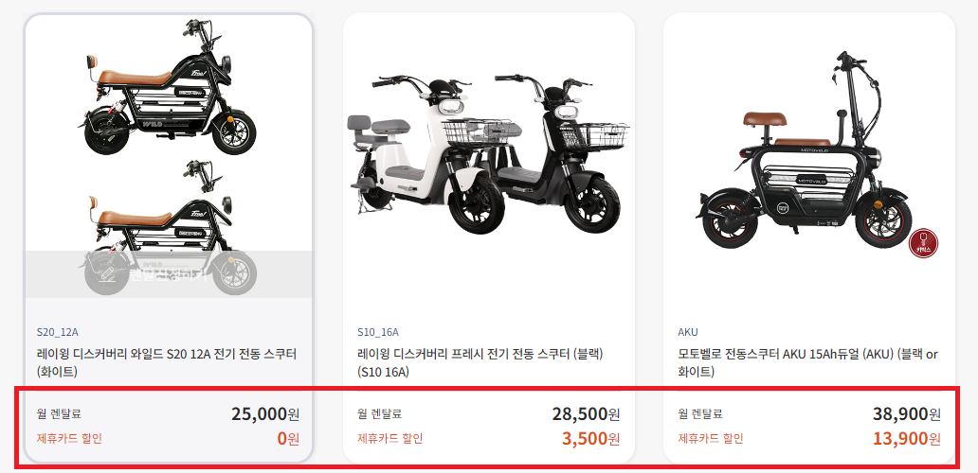The width and height of the screenshot is (978, 473).
Task: Click 제휴카드 할인 label on AKU card
Action: 711,439
